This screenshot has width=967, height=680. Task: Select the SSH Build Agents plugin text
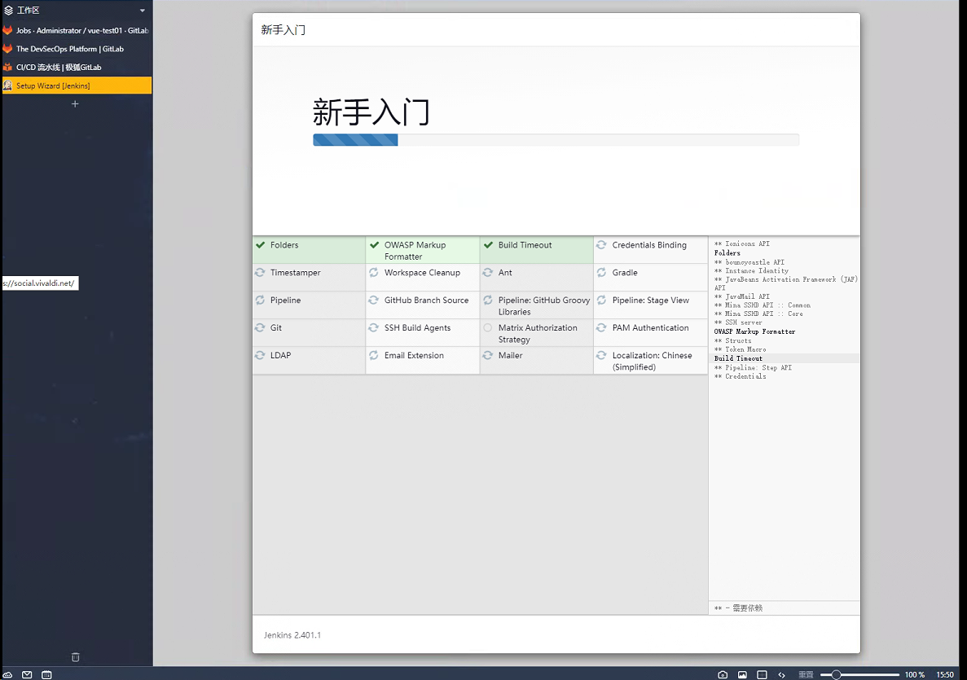pos(417,328)
